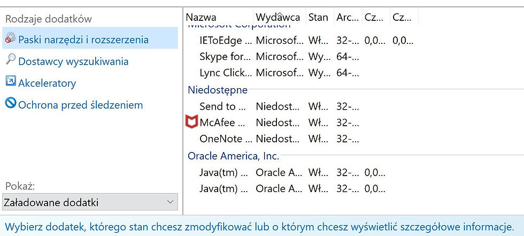Screen dimensions: 524x236
Task: Sort by the Stan column header
Action: click(x=320, y=17)
